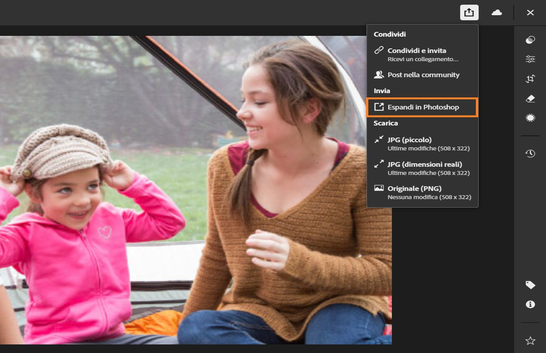546x353 pixels.
Task: Choose Post nella community
Action: click(423, 75)
